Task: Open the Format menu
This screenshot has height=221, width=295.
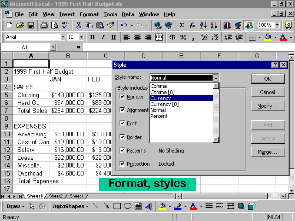Action: 89,14
